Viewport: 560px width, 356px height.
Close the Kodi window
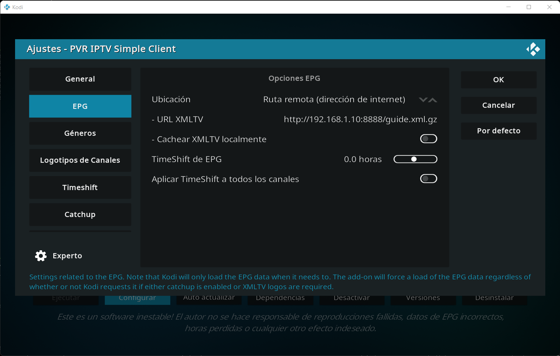549,7
